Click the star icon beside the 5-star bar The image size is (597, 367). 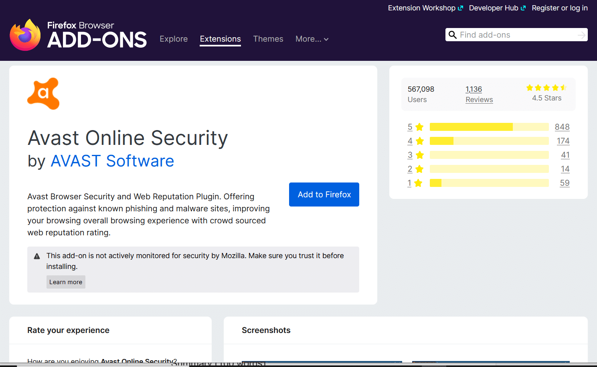419,126
